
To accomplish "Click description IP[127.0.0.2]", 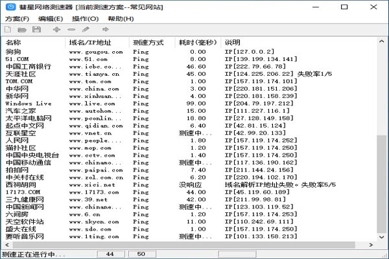I will [x=250, y=52].
